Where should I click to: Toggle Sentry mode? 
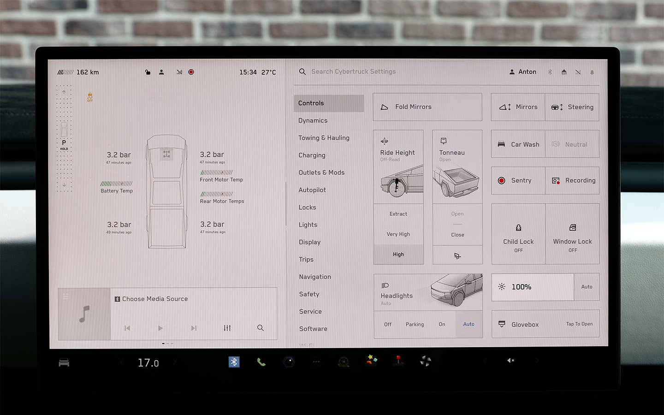click(518, 181)
